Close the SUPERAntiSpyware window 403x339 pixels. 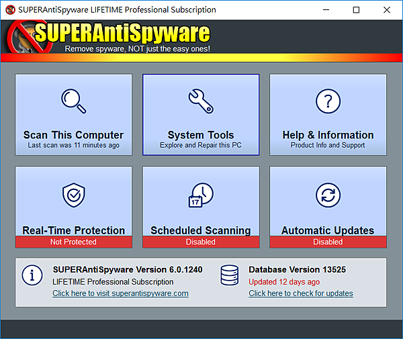click(x=387, y=10)
